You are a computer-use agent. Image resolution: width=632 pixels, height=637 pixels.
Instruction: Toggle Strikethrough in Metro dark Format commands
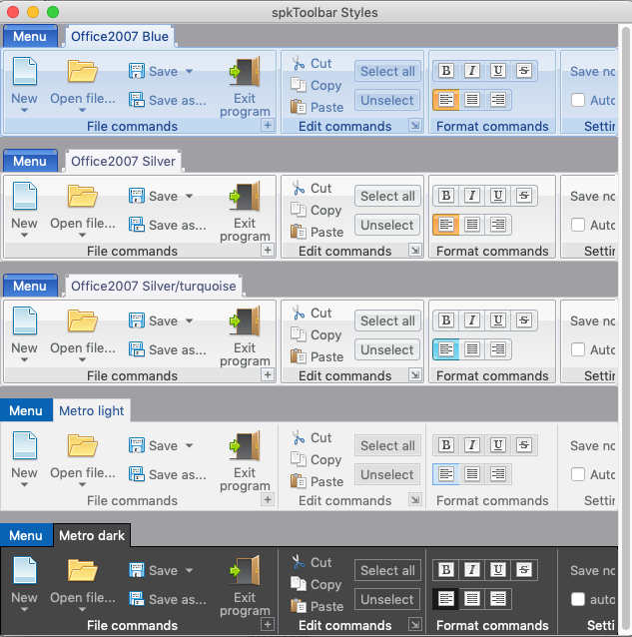point(524,569)
